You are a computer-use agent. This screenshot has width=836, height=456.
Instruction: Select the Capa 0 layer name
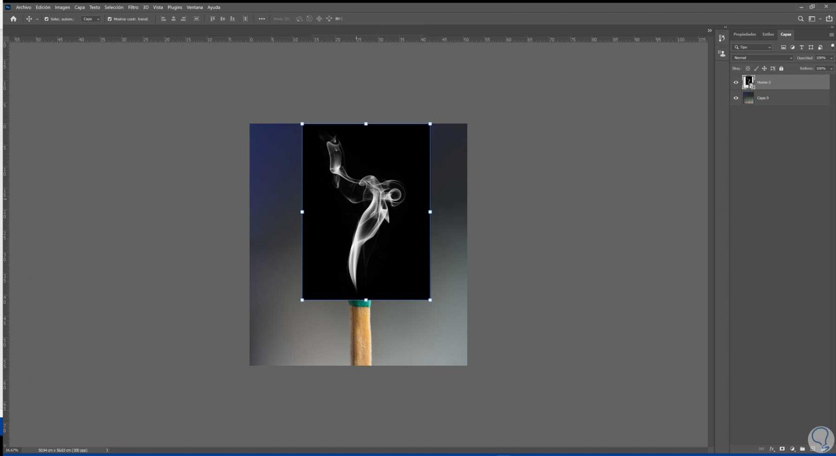(x=763, y=98)
